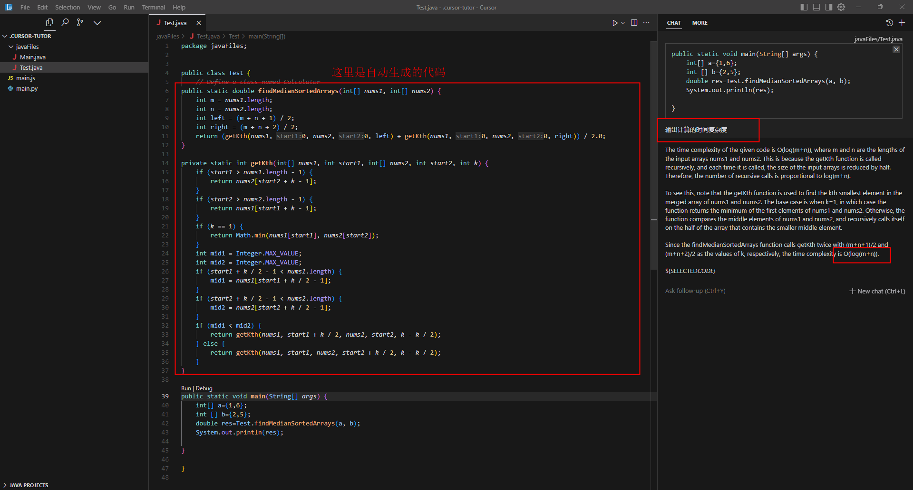Image resolution: width=913 pixels, height=490 pixels.
Task: Click the Run Java play icon
Action: pyautogui.click(x=614, y=23)
